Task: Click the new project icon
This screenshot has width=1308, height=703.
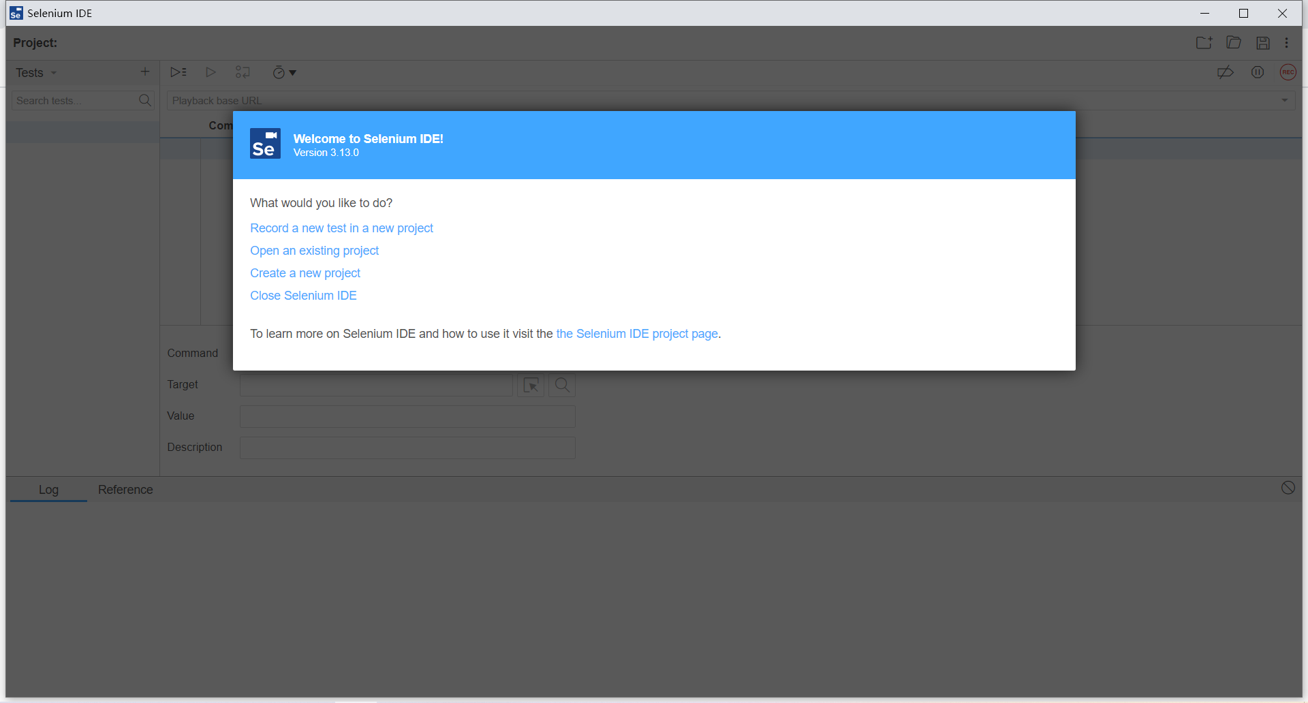Action: 1204,43
